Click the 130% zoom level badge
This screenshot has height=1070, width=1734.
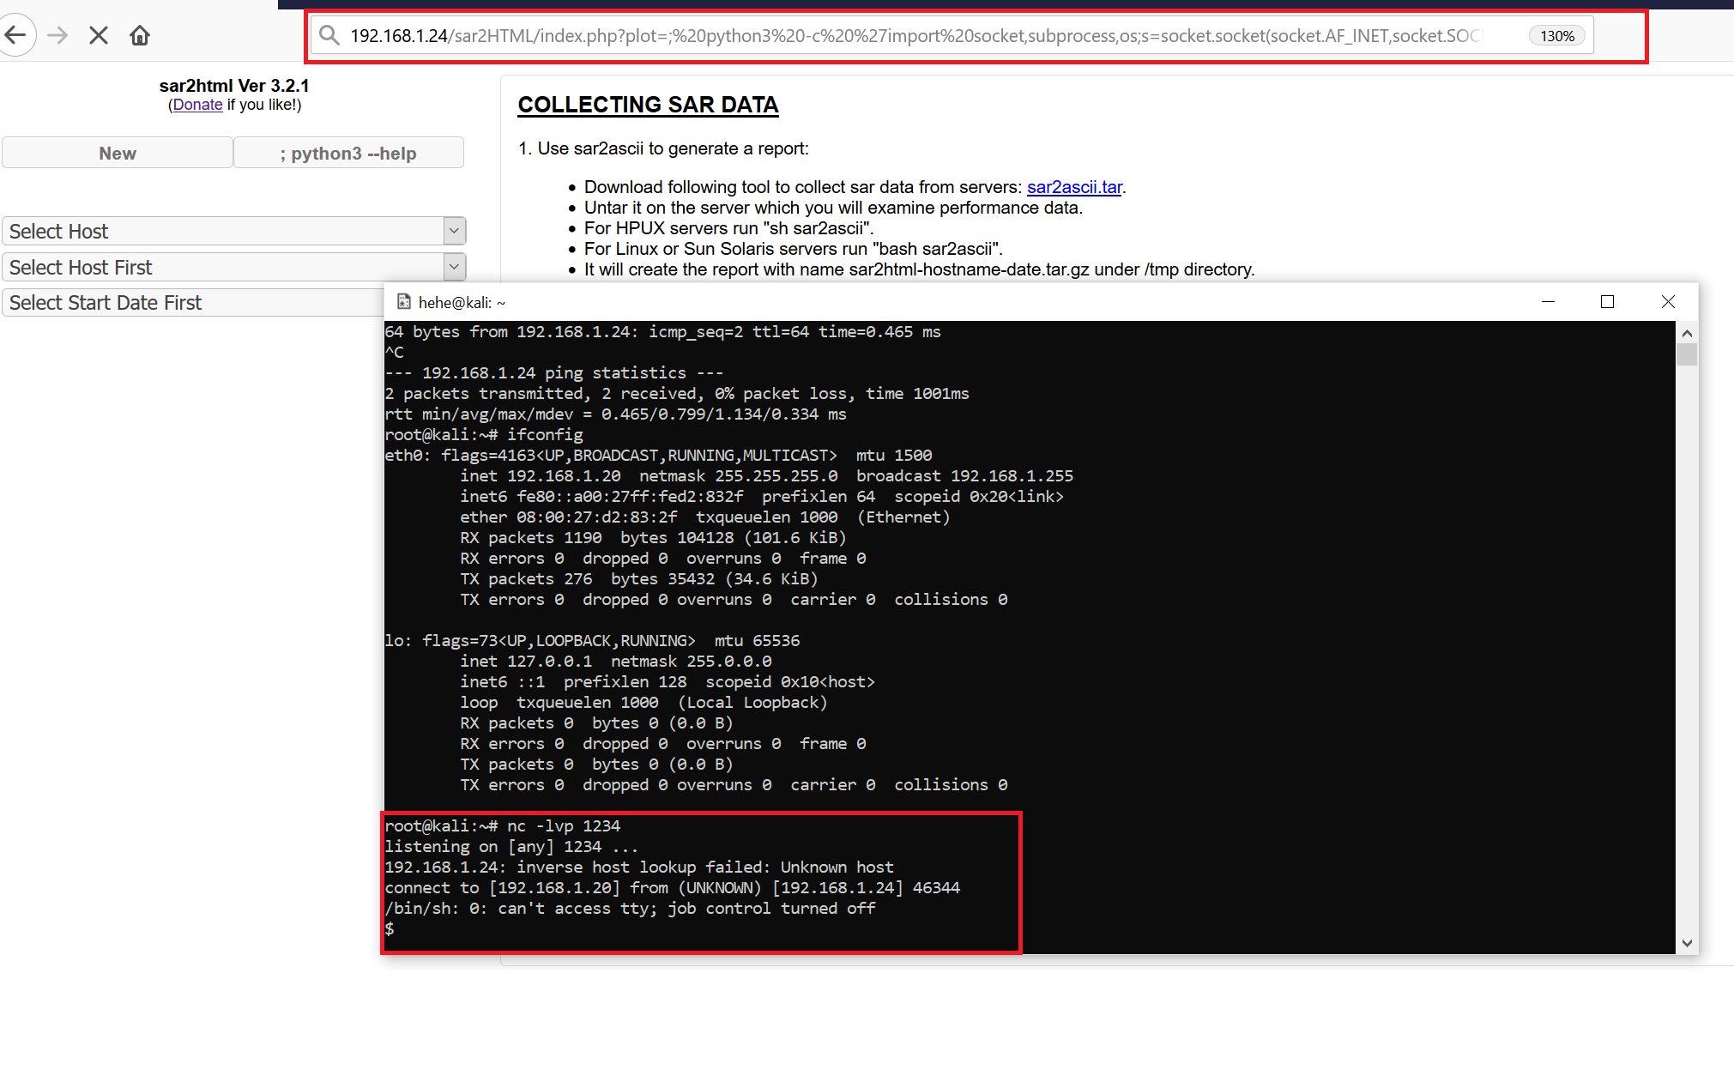[x=1556, y=36]
